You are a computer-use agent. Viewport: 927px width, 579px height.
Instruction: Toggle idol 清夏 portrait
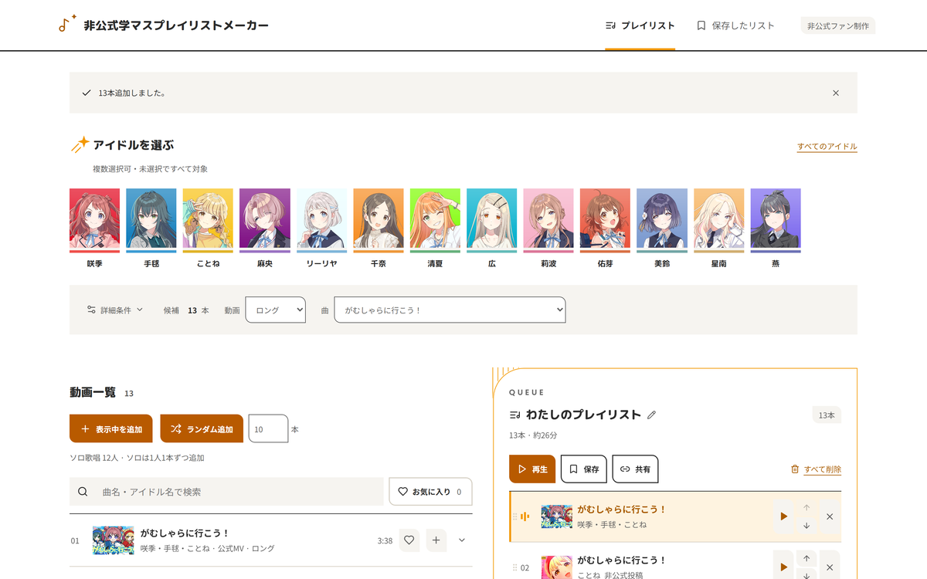[435, 221]
